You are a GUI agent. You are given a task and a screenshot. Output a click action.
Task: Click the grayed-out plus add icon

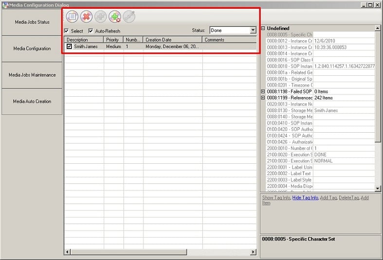point(100,17)
